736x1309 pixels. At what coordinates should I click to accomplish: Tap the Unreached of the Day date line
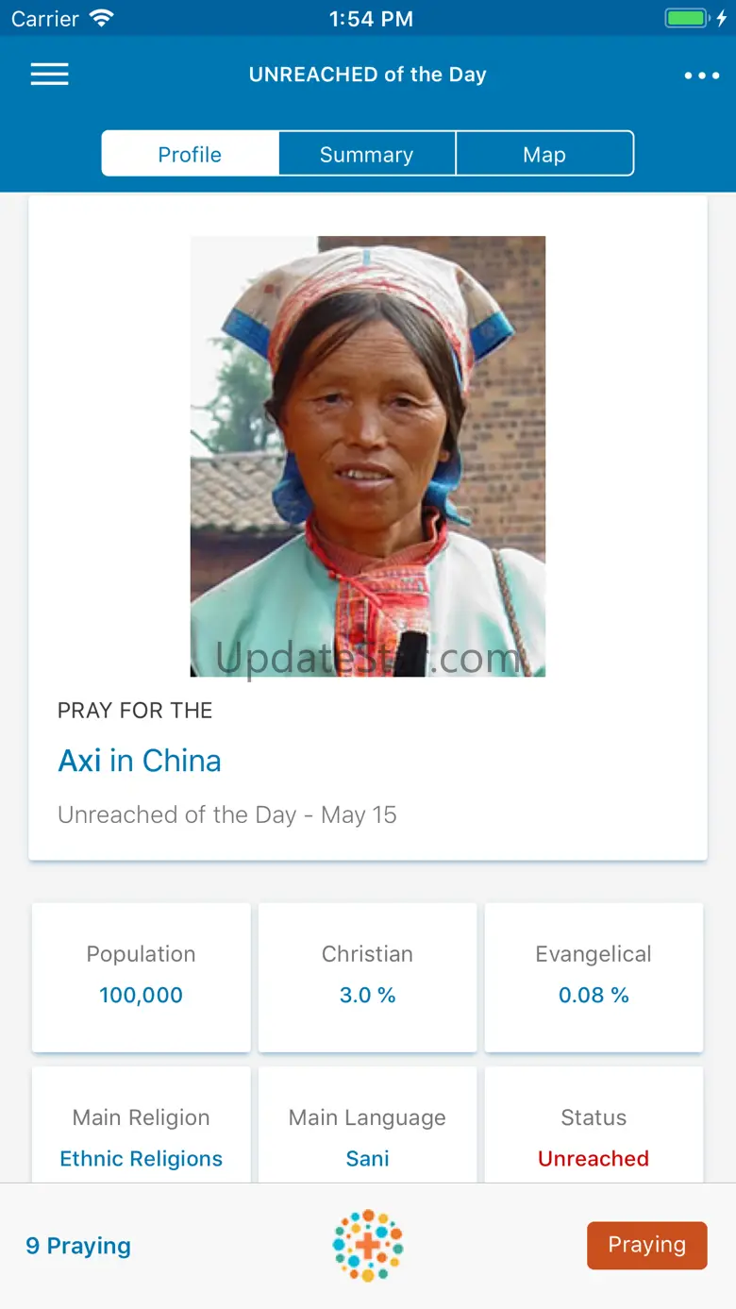227,814
